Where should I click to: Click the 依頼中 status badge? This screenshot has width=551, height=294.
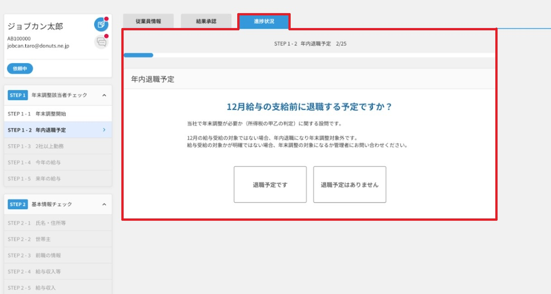point(20,68)
